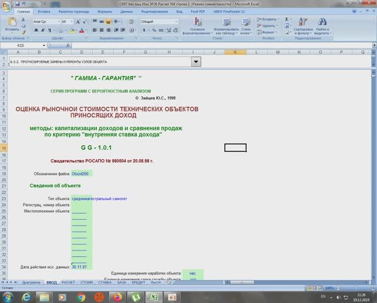Open Conditional Formatting (Условное форматирование)
This screenshot has width=377, height=303.
(x=197, y=26)
